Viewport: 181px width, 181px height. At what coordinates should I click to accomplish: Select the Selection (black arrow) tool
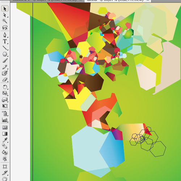tap(5, 9)
